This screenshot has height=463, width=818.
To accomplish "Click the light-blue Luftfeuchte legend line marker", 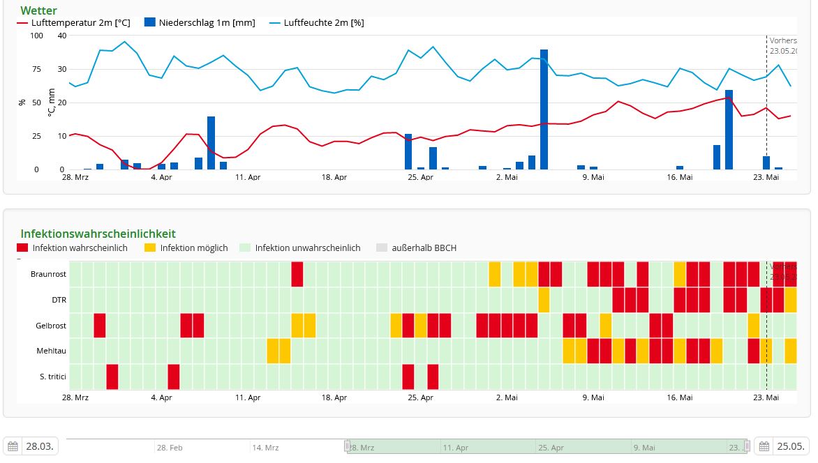I will (x=274, y=22).
